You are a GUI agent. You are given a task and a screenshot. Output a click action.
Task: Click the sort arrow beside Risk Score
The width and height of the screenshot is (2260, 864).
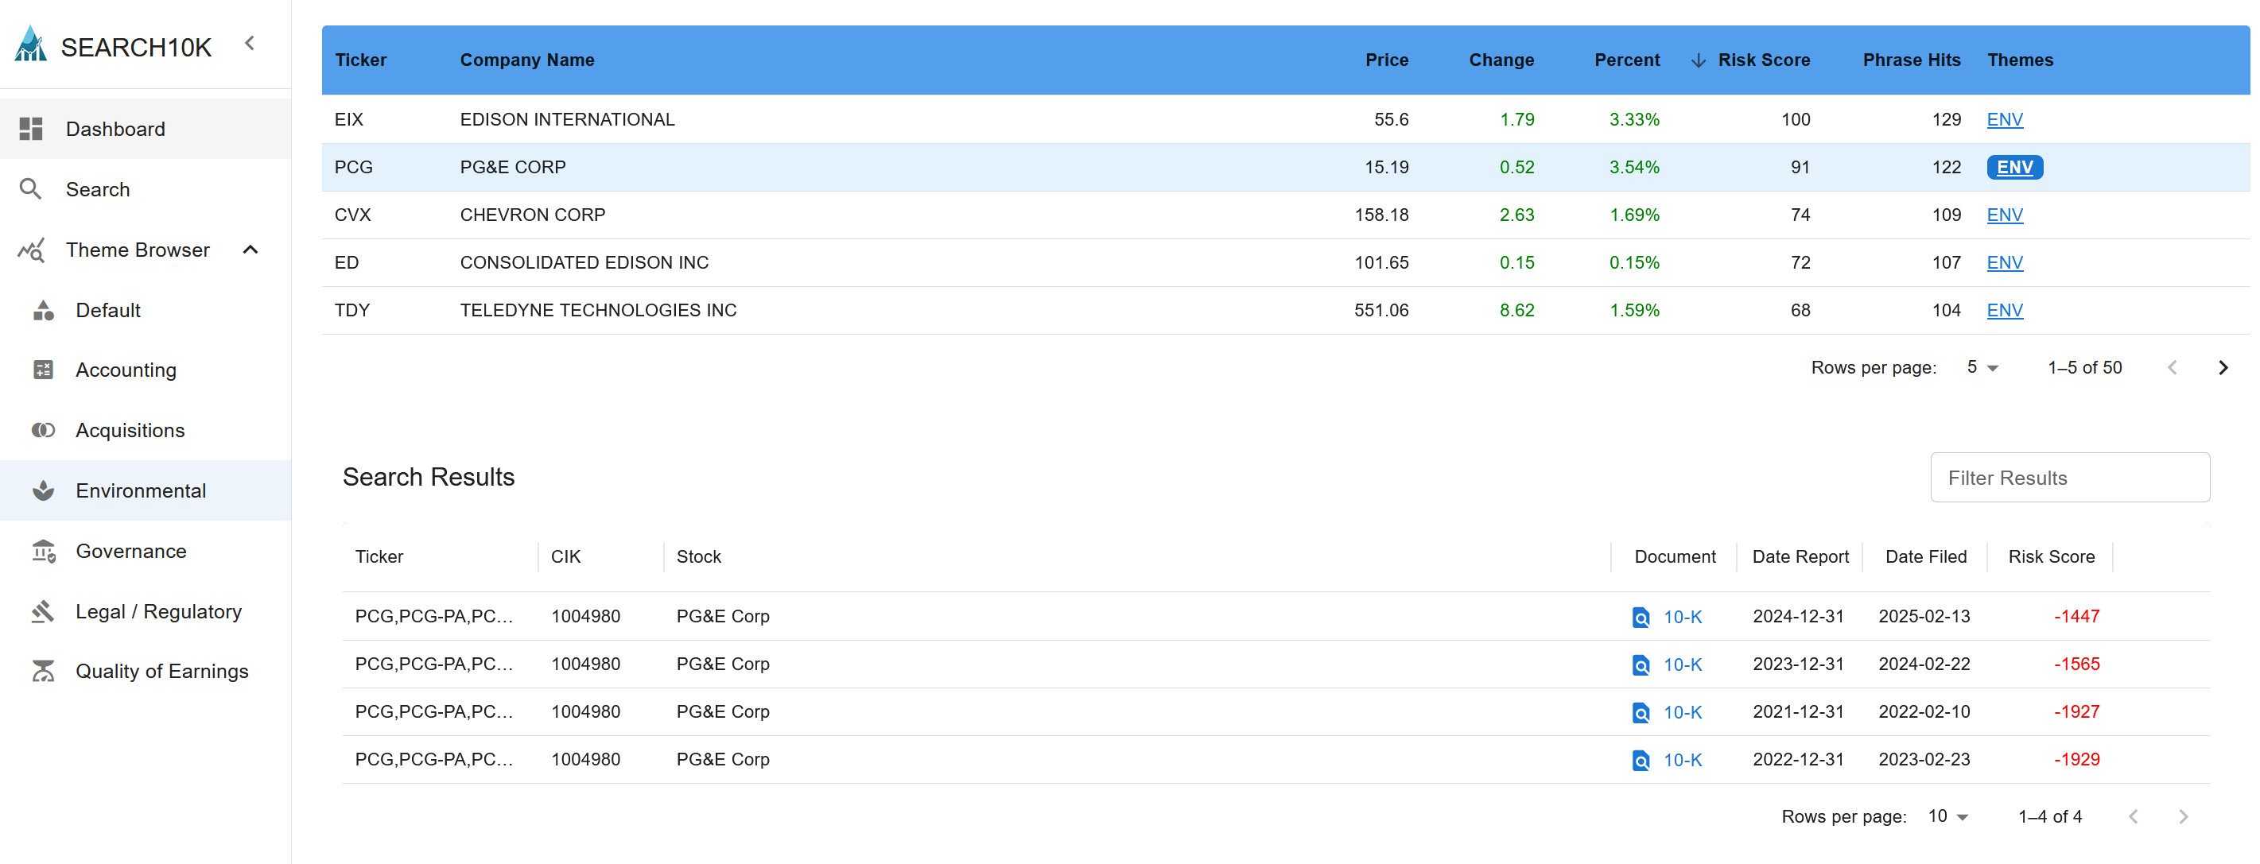coord(1699,60)
